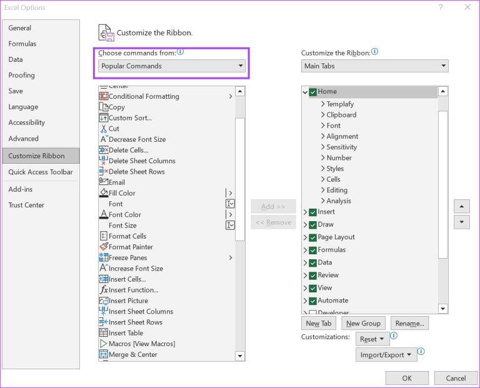Viewport: 480px width, 388px height.
Task: Click the New Group button
Action: pos(363,323)
